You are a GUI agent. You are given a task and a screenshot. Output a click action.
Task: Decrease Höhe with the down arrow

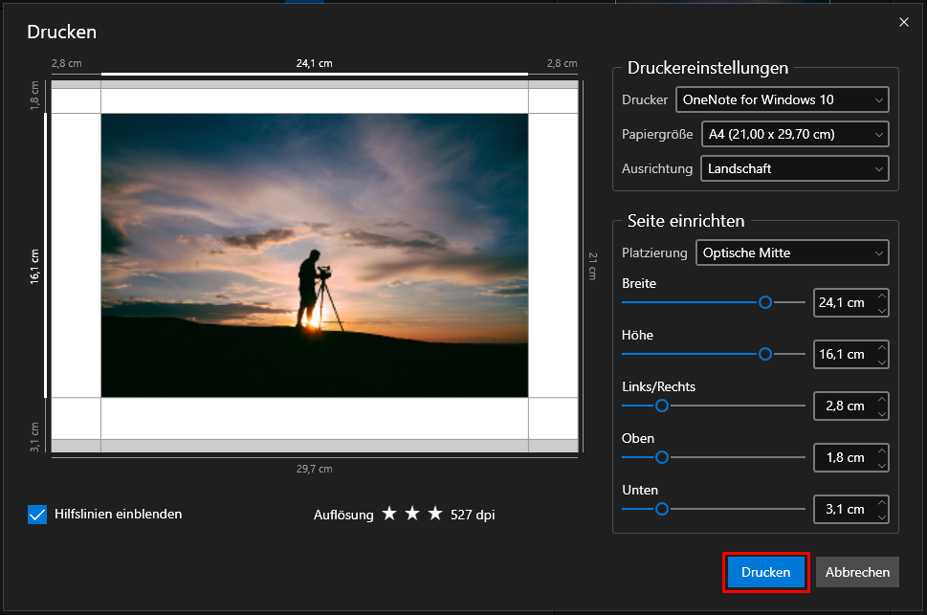(882, 362)
